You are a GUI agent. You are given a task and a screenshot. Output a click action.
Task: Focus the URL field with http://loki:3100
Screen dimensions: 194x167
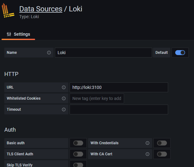point(119,87)
